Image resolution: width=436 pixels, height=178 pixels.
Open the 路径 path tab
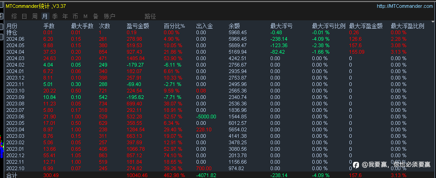point(150,16)
